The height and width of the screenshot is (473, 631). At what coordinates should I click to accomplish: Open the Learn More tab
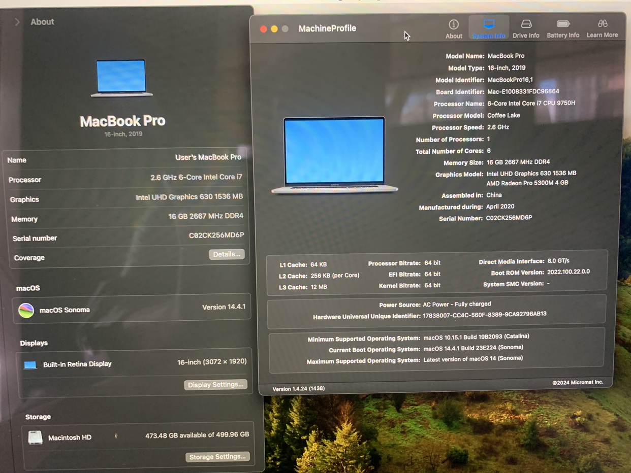pyautogui.click(x=603, y=29)
